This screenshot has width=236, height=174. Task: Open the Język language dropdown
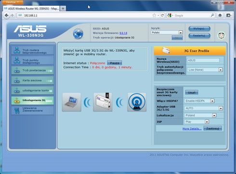coord(167,32)
